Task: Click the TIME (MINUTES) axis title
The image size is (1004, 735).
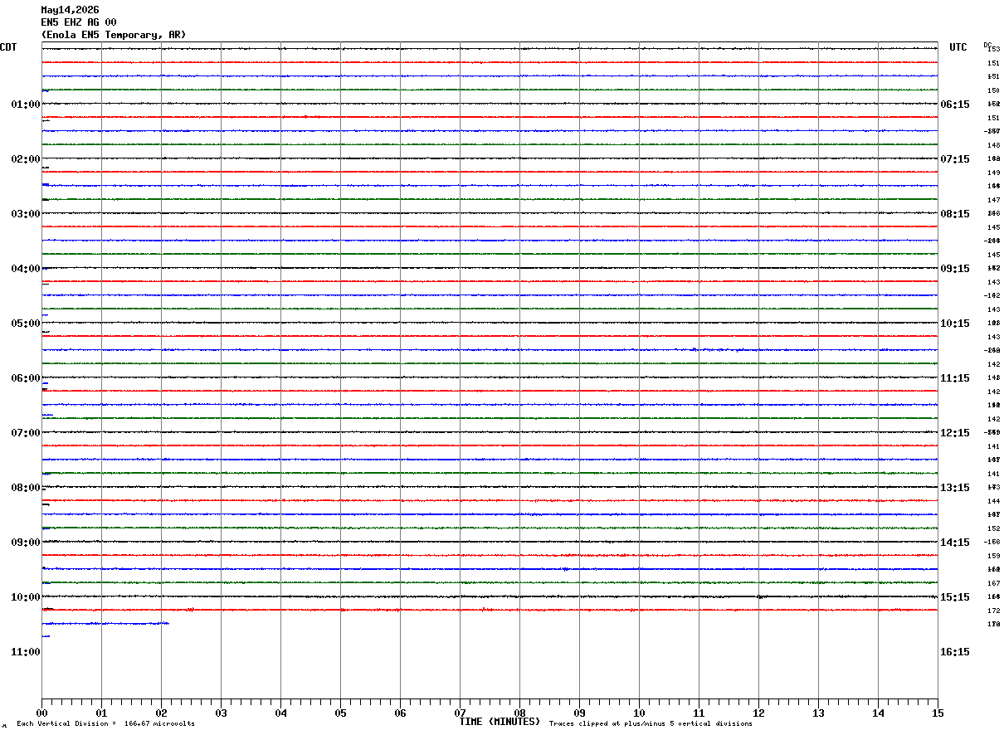Action: click(x=500, y=722)
